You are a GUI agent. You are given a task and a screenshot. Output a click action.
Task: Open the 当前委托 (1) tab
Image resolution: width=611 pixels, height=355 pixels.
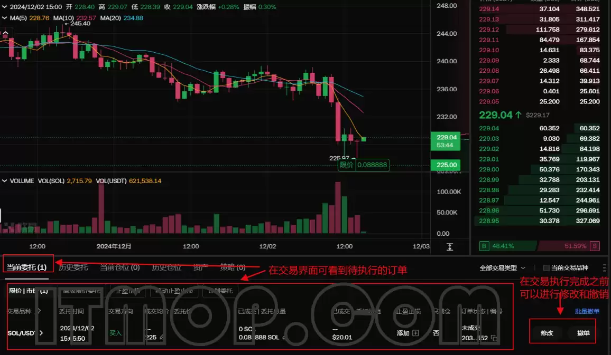pos(26,267)
